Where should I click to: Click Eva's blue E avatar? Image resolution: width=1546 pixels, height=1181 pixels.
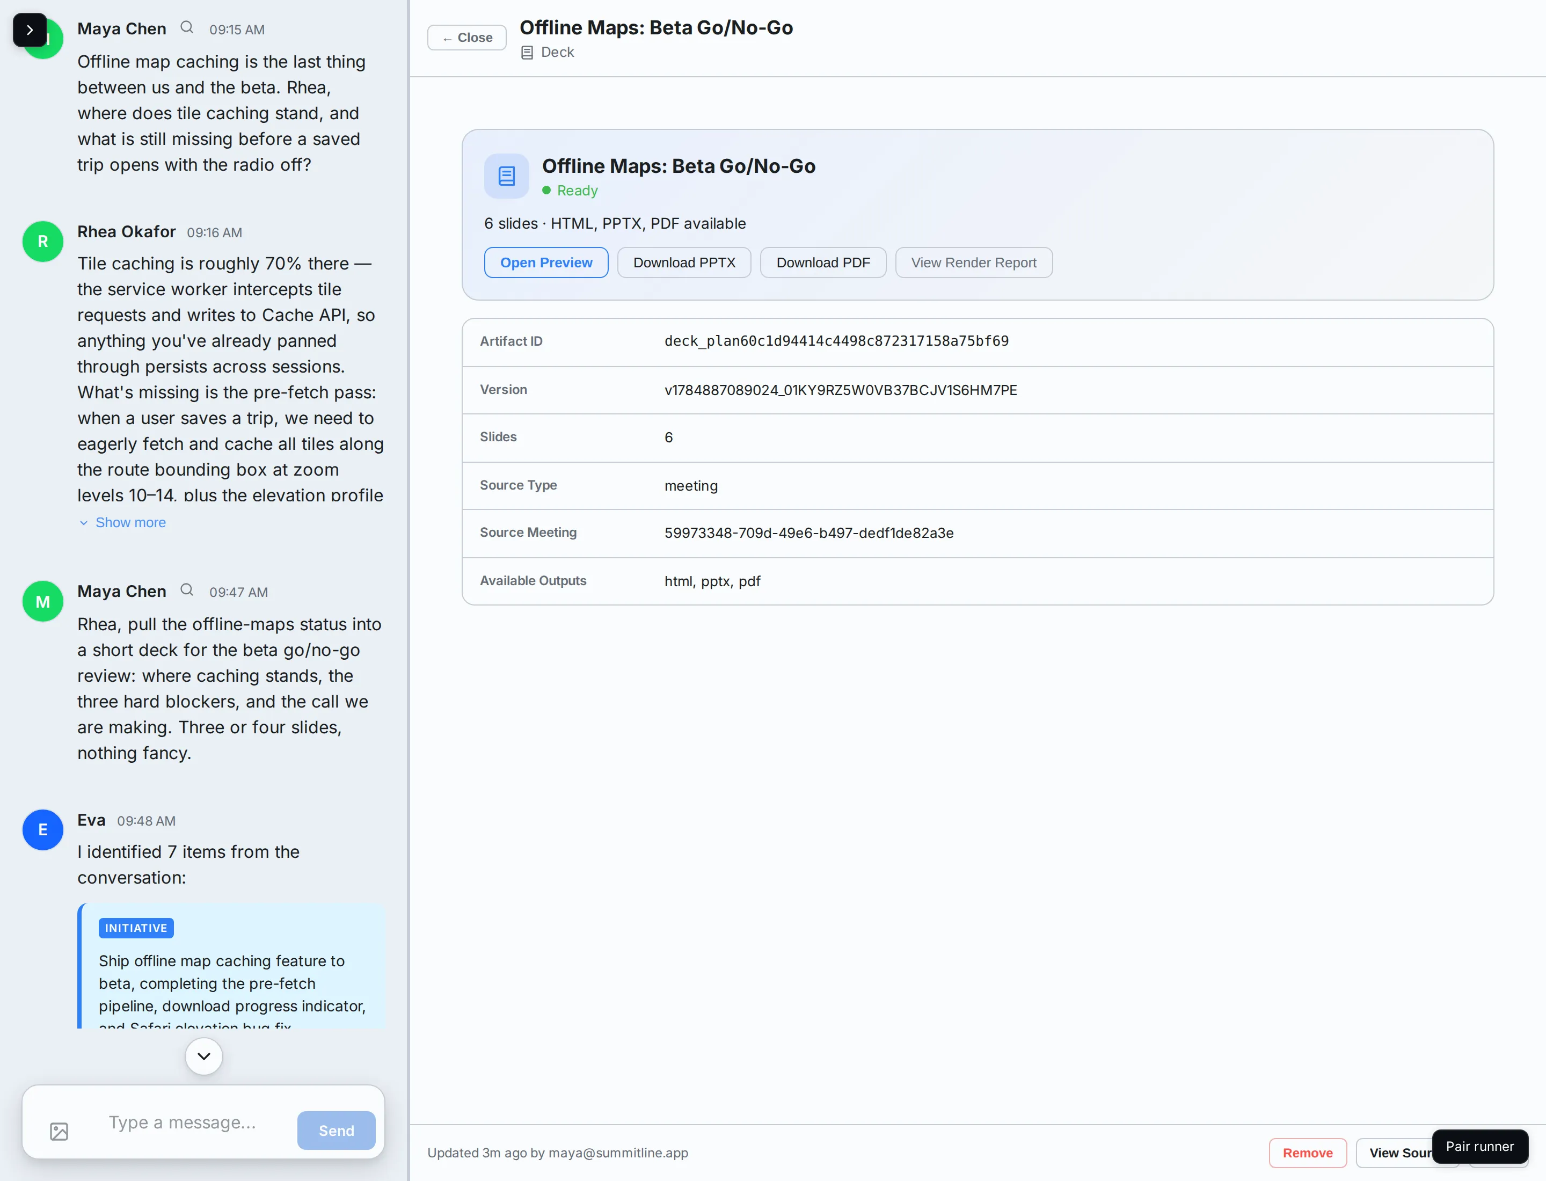pos(43,829)
